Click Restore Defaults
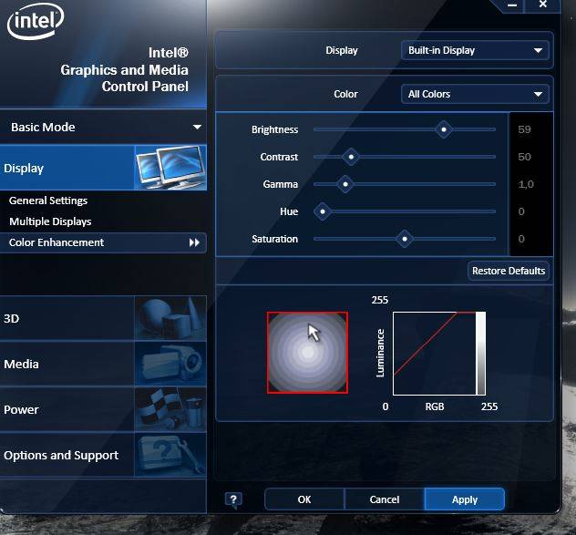The width and height of the screenshot is (576, 535). point(509,271)
